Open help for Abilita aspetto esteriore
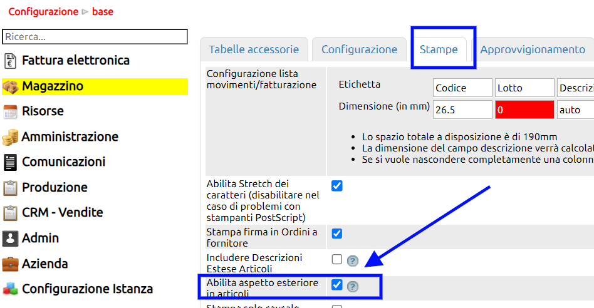 pyautogui.click(x=353, y=286)
